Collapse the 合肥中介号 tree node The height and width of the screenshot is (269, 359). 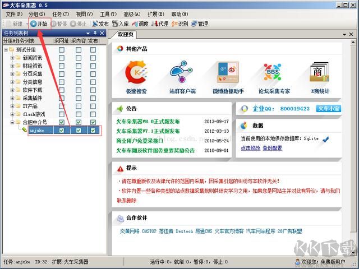pyautogui.click(x=12, y=122)
